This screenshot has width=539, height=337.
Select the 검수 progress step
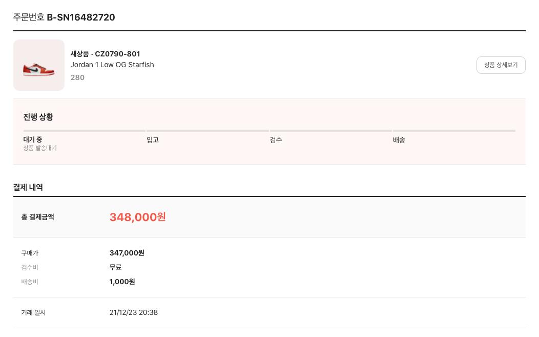(276, 140)
